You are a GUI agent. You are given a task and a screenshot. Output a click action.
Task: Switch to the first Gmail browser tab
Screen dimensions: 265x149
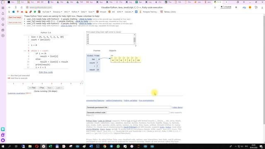(x=41, y=2)
